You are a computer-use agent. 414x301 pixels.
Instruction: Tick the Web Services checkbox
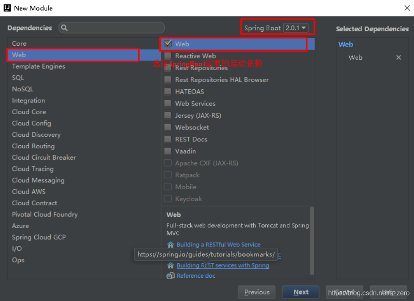[x=167, y=103]
